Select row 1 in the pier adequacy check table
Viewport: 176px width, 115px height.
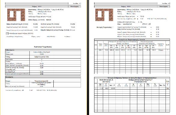point(132,88)
